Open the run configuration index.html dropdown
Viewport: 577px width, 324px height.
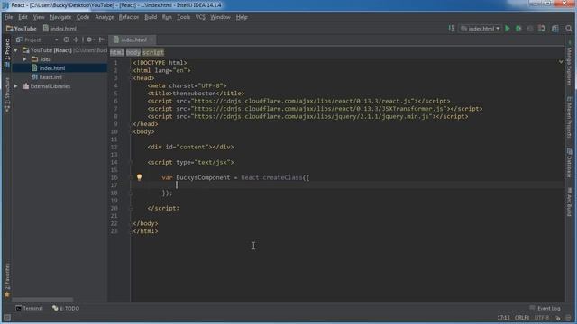pos(480,28)
